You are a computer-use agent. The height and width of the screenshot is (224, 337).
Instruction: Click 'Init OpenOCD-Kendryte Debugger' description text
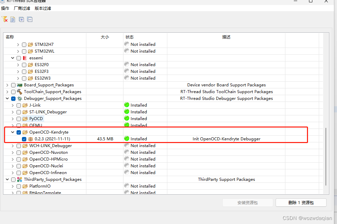point(226,139)
